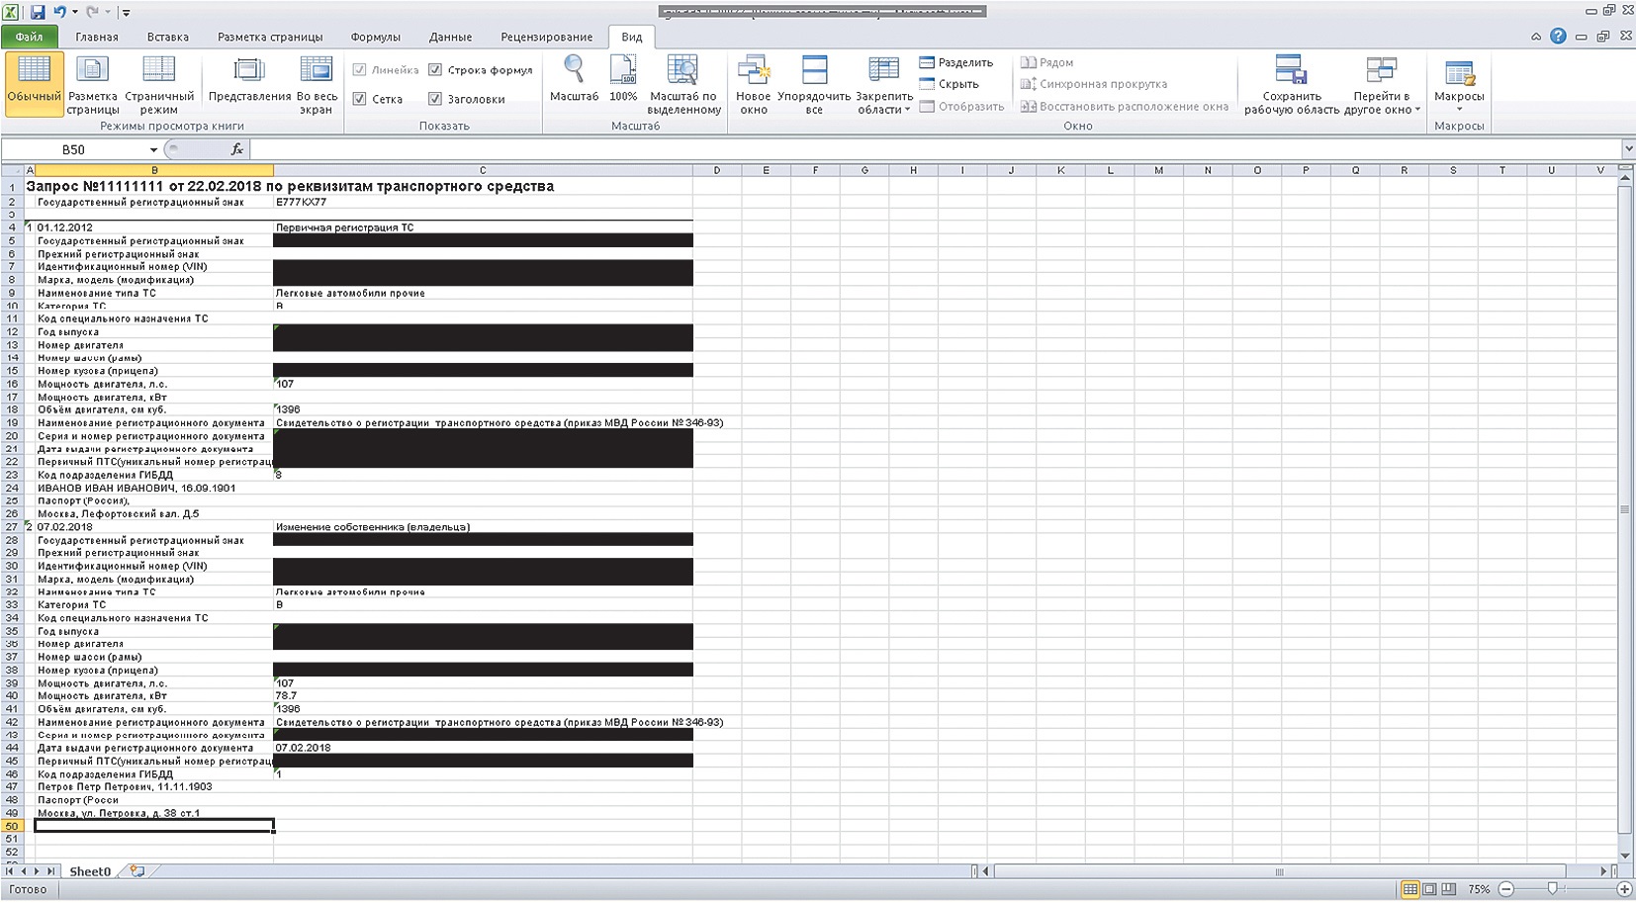Click the Name Box showing B50

point(74,149)
